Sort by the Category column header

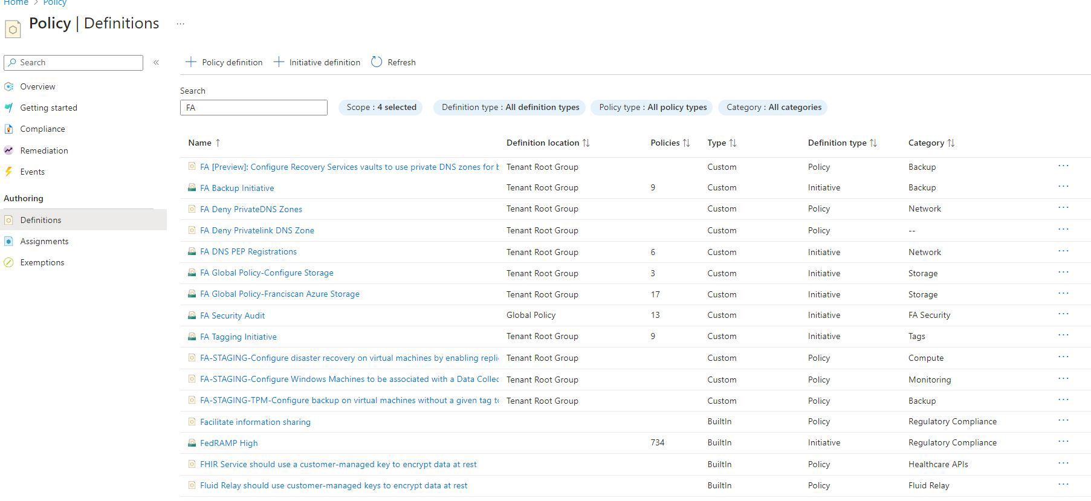(931, 143)
